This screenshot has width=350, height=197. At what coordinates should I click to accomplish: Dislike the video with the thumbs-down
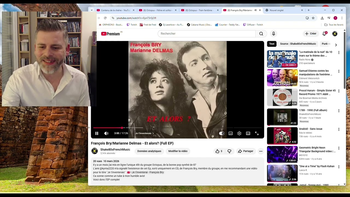(229, 151)
